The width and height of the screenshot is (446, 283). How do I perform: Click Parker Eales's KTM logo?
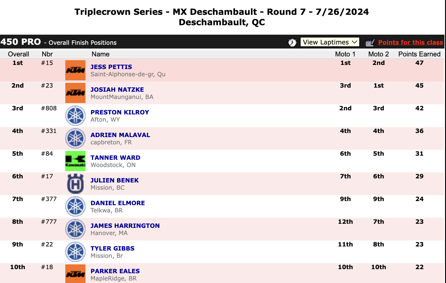[x=75, y=274]
